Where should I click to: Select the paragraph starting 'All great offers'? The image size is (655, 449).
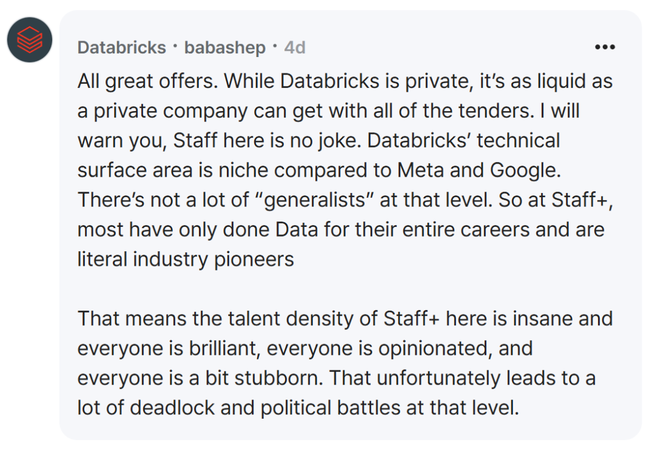point(345,170)
